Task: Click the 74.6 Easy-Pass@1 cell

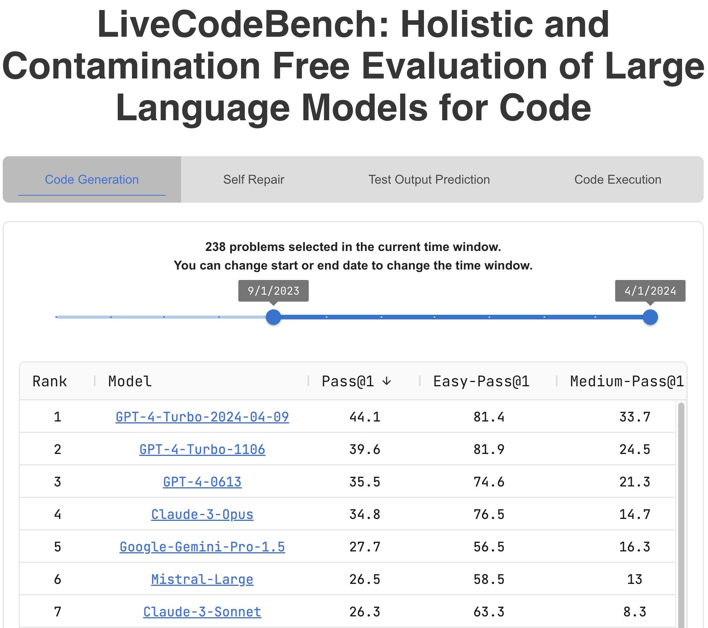Action: point(489,482)
